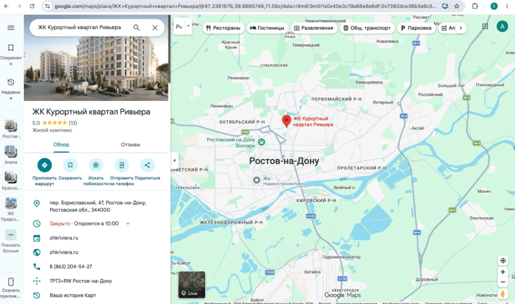Open the Google Maps hamburger menu
This screenshot has height=304, width=515.
[11, 27]
